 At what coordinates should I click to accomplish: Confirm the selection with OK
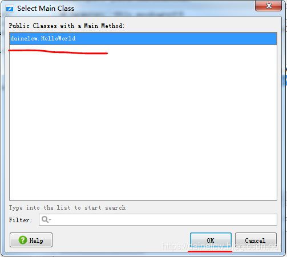(x=211, y=240)
